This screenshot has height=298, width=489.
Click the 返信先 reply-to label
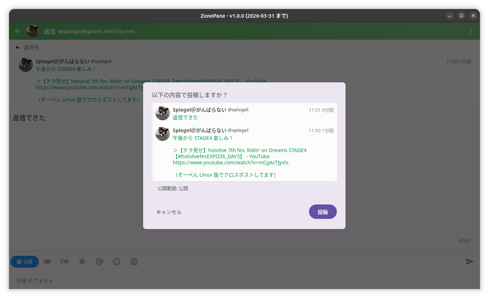click(31, 47)
